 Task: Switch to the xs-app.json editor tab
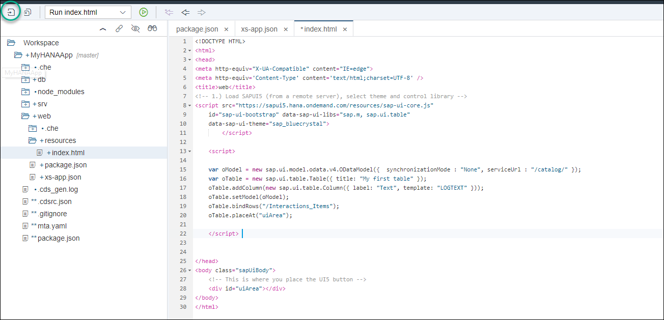coord(259,29)
